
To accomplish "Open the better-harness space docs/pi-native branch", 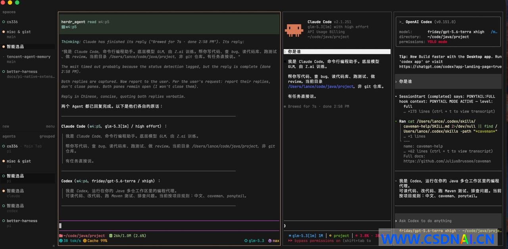I will [28, 74].
